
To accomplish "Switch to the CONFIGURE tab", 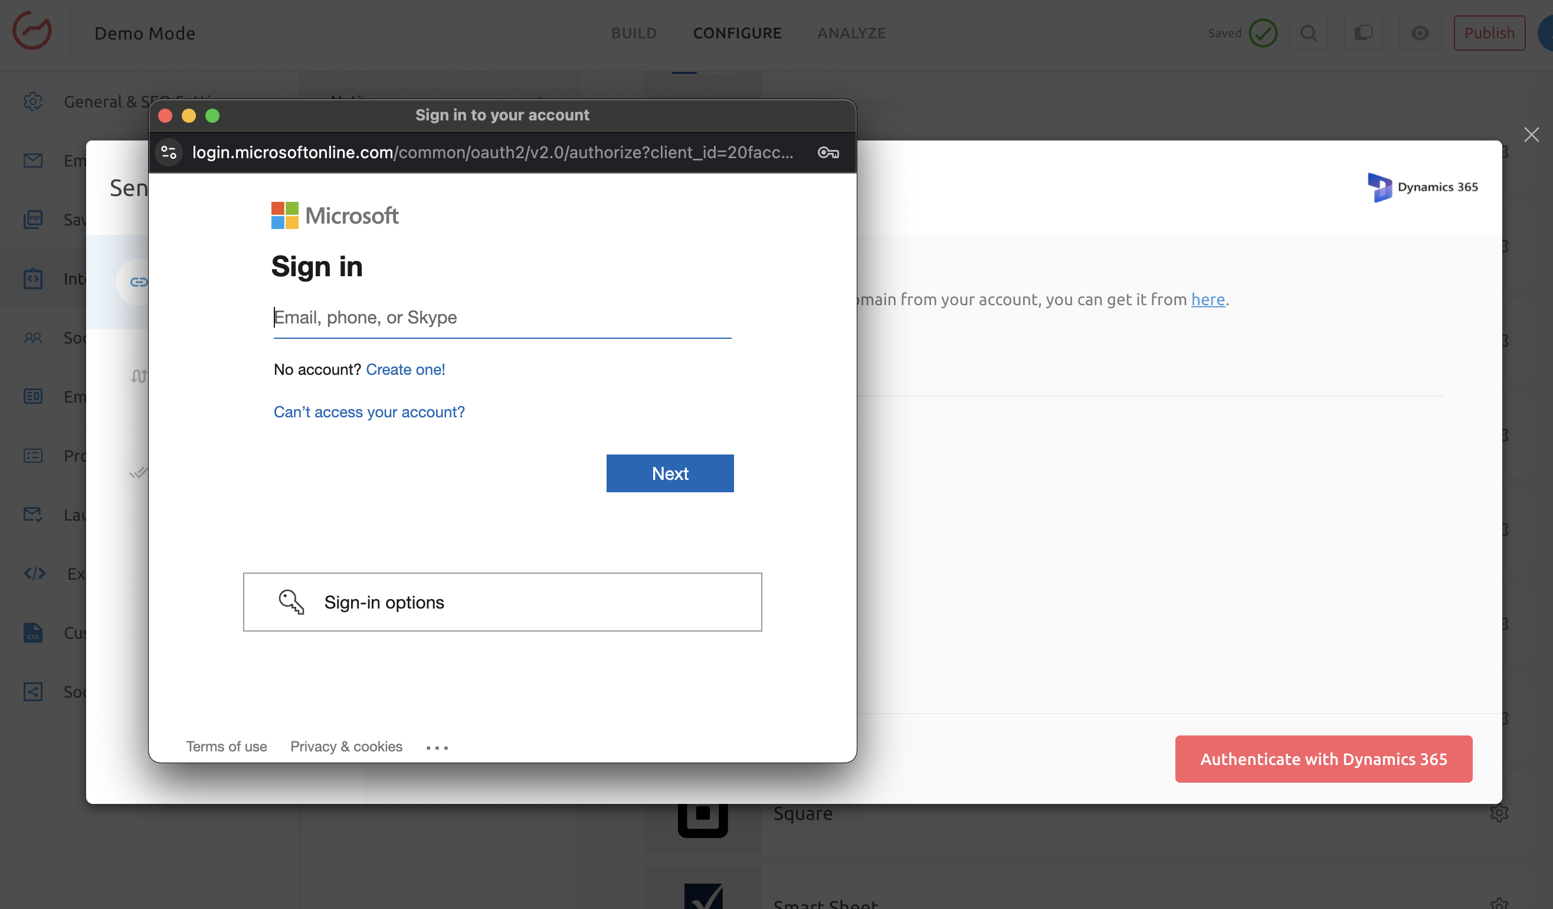I will pyautogui.click(x=737, y=32).
